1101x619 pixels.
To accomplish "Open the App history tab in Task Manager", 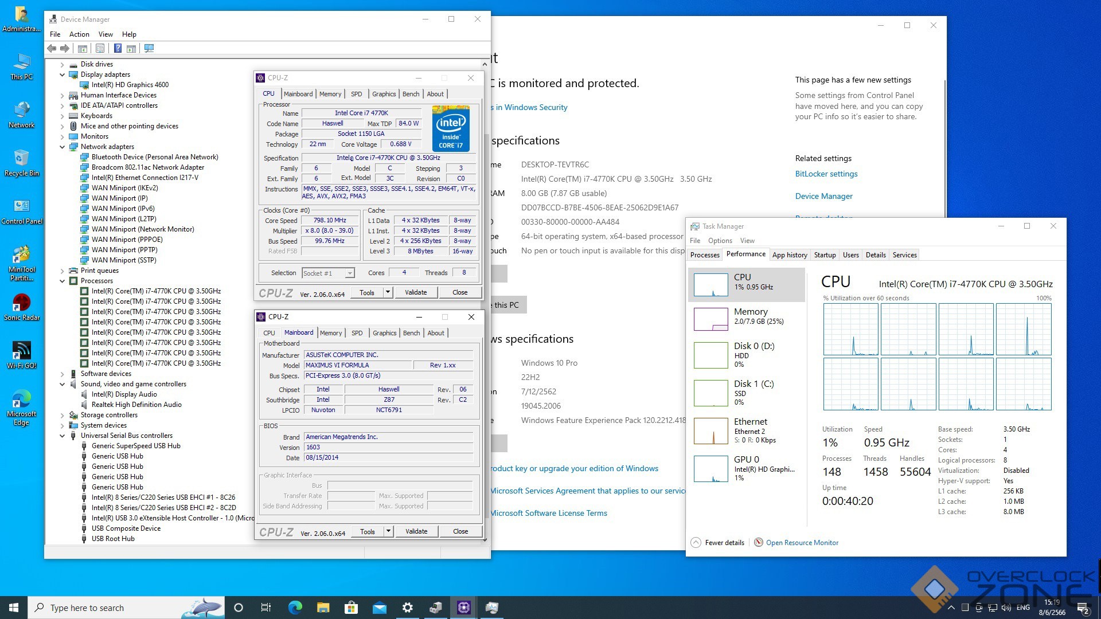I will pyautogui.click(x=789, y=255).
